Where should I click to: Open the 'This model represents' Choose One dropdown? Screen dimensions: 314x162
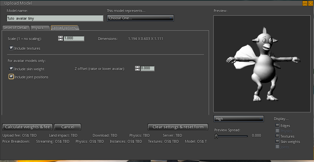point(140,18)
